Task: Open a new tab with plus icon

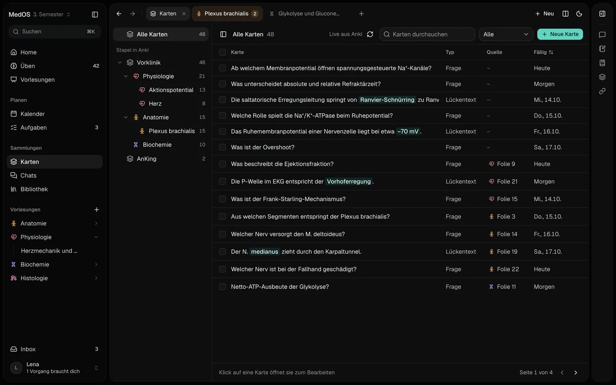Action: [x=361, y=14]
